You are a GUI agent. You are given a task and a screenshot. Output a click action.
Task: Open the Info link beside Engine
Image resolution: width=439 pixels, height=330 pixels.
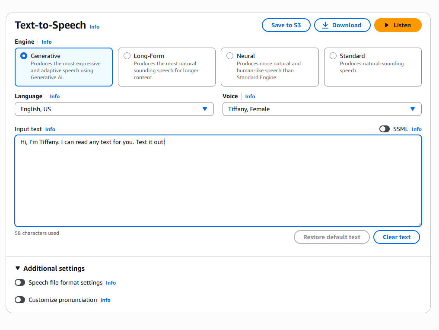click(47, 42)
